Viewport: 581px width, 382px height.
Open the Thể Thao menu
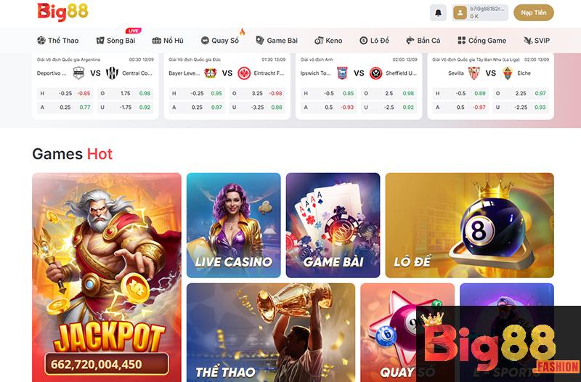point(58,41)
